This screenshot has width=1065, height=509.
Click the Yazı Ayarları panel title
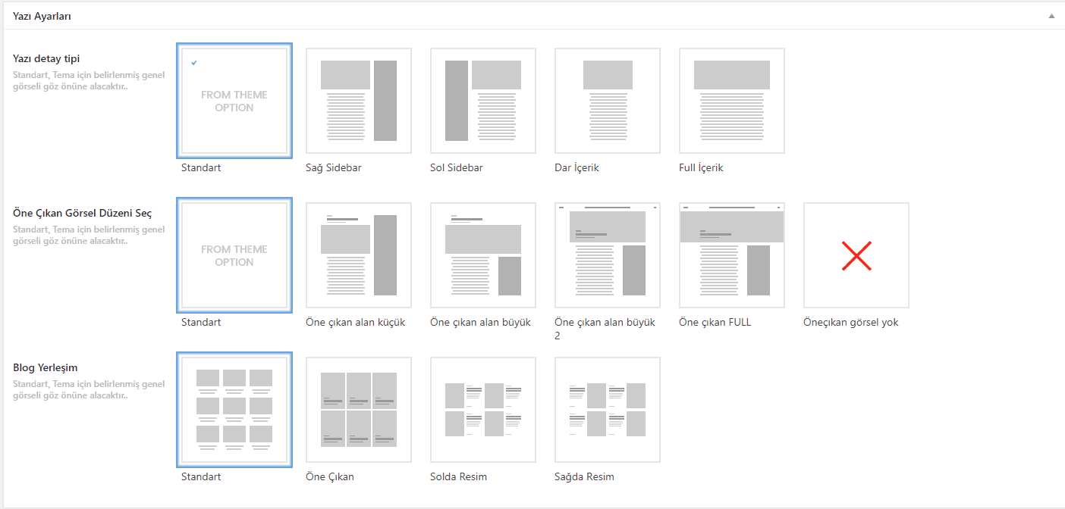pos(42,16)
